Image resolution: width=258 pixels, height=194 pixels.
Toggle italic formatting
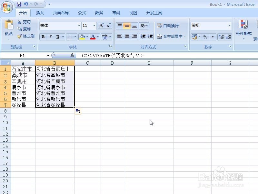click(x=50, y=37)
